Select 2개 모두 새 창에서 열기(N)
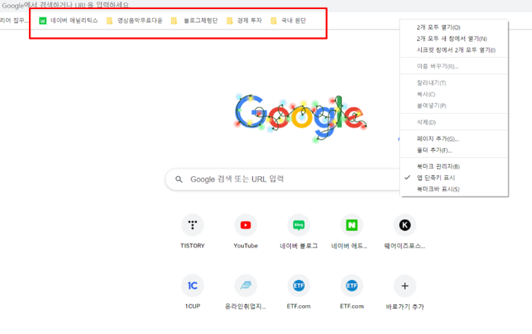 pyautogui.click(x=454, y=39)
